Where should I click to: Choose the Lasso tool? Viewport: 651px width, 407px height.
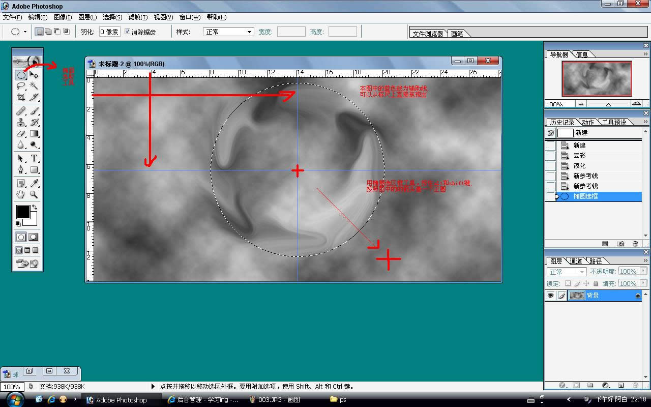point(21,86)
